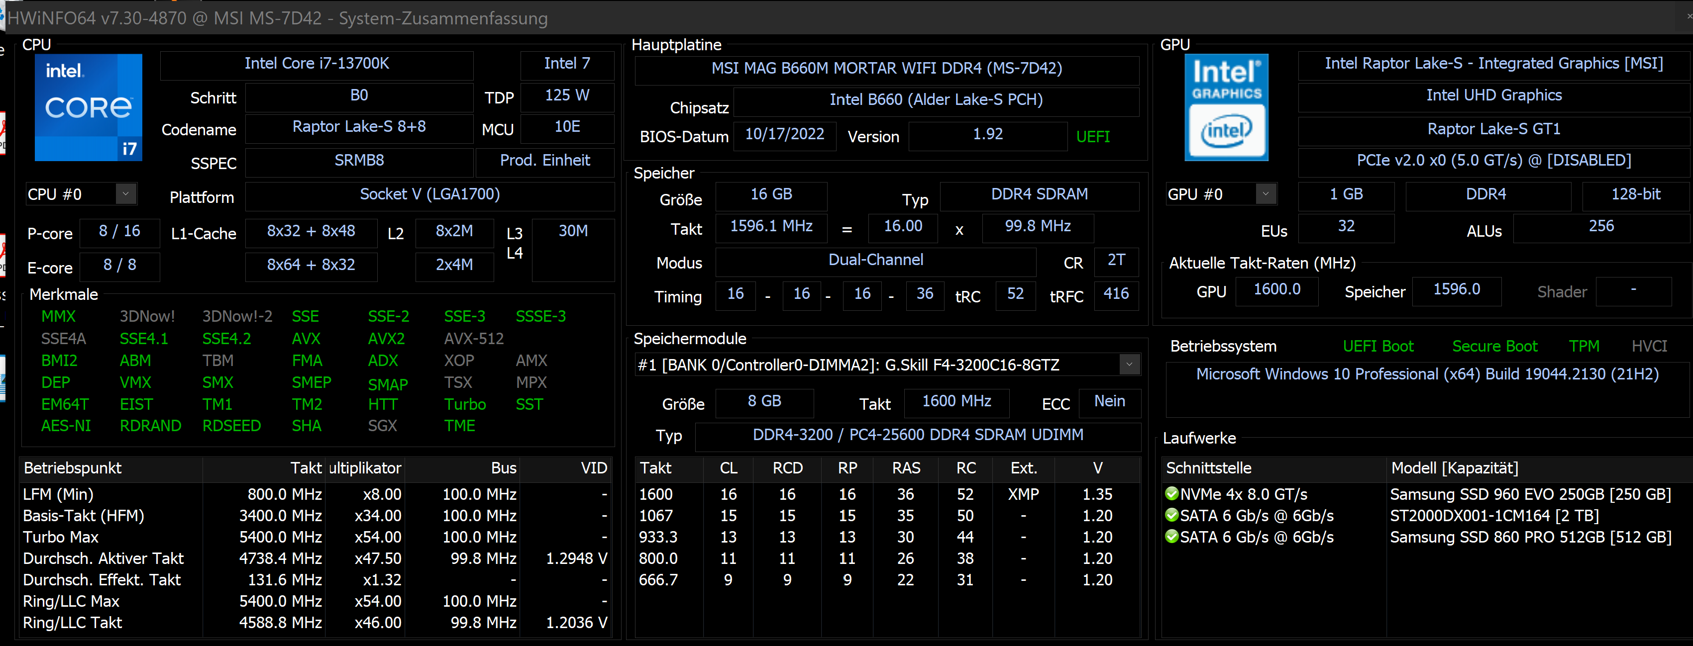Viewport: 1693px width, 646px height.
Task: Click the UEFI Boot indicator
Action: point(1377,346)
